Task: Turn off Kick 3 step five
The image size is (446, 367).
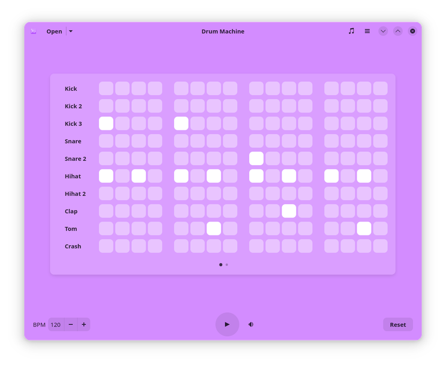Action: click(181, 123)
